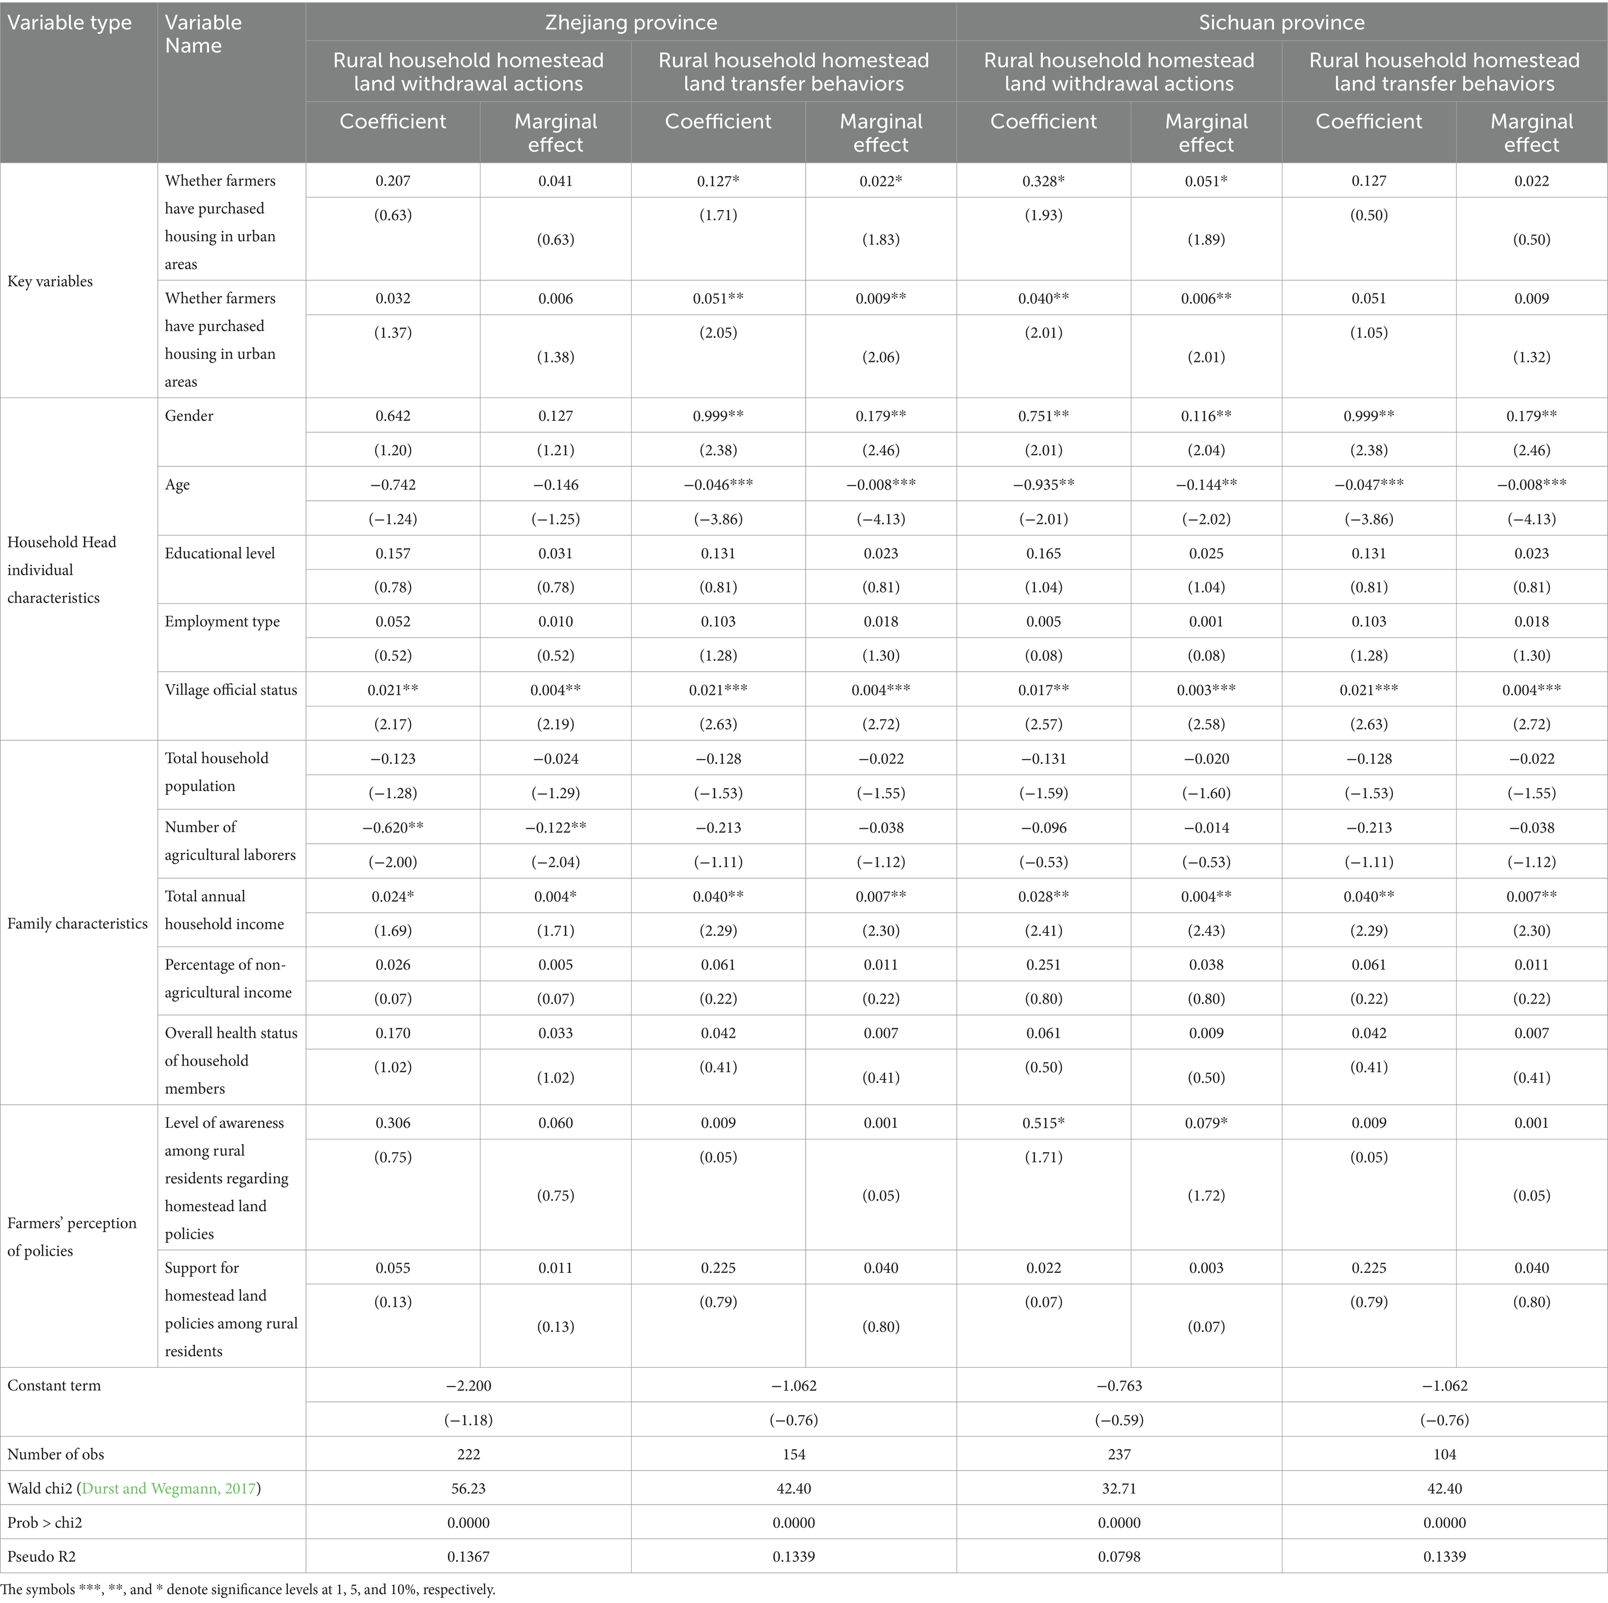Screen dimensions: 1608x1603
Task: Select the Family characteristics row label
Action: [77, 923]
